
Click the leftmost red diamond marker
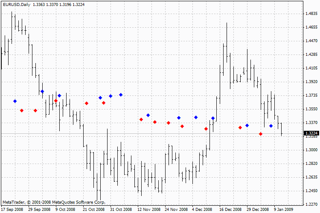pos(22,111)
